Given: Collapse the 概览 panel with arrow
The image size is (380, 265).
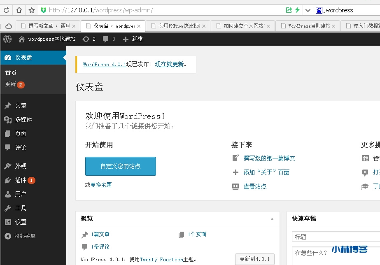Looking at the screenshot, I should pos(272,219).
